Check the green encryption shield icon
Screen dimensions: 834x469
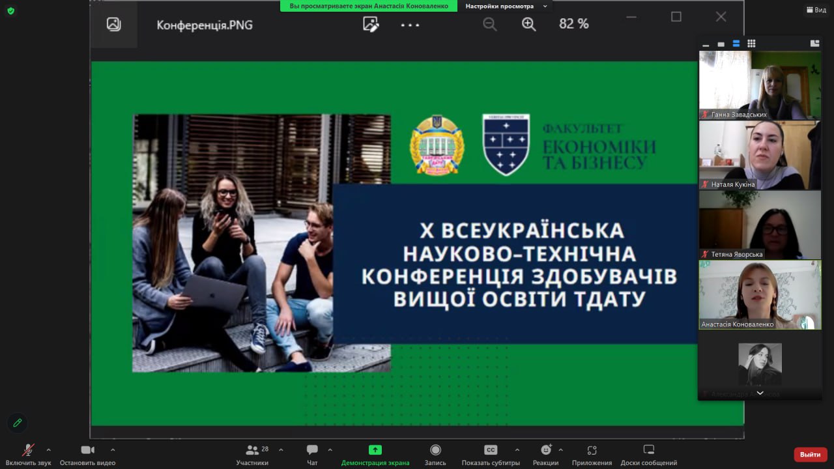pyautogui.click(x=10, y=10)
